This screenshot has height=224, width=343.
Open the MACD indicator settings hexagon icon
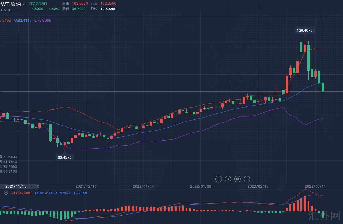(x=6, y=193)
